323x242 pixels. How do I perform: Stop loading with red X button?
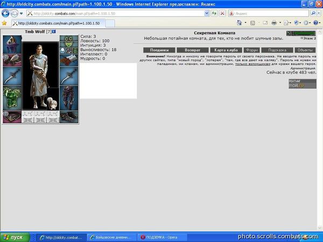point(222,13)
